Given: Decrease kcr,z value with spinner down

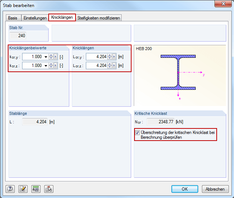Looking at the screenshot, I should 51,67.
